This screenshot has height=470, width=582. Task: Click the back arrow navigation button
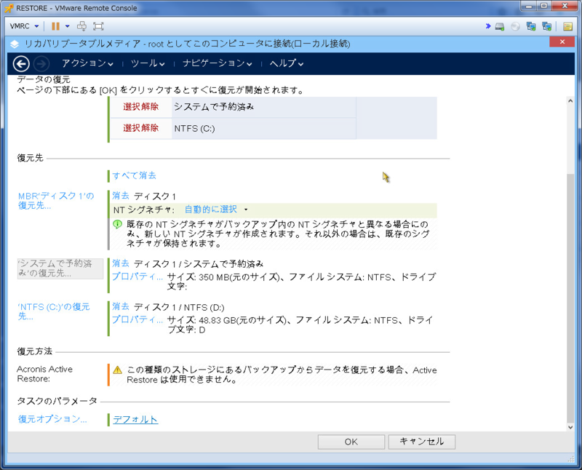coord(22,63)
